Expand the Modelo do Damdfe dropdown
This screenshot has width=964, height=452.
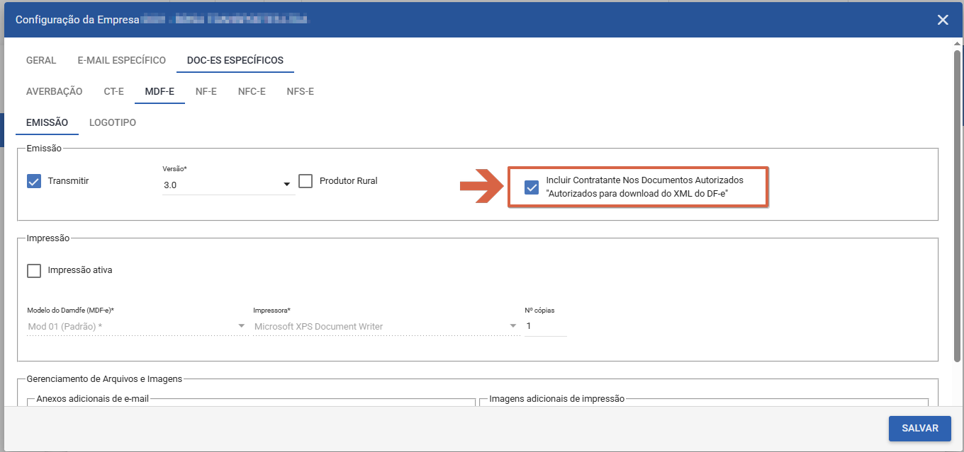tap(138, 326)
